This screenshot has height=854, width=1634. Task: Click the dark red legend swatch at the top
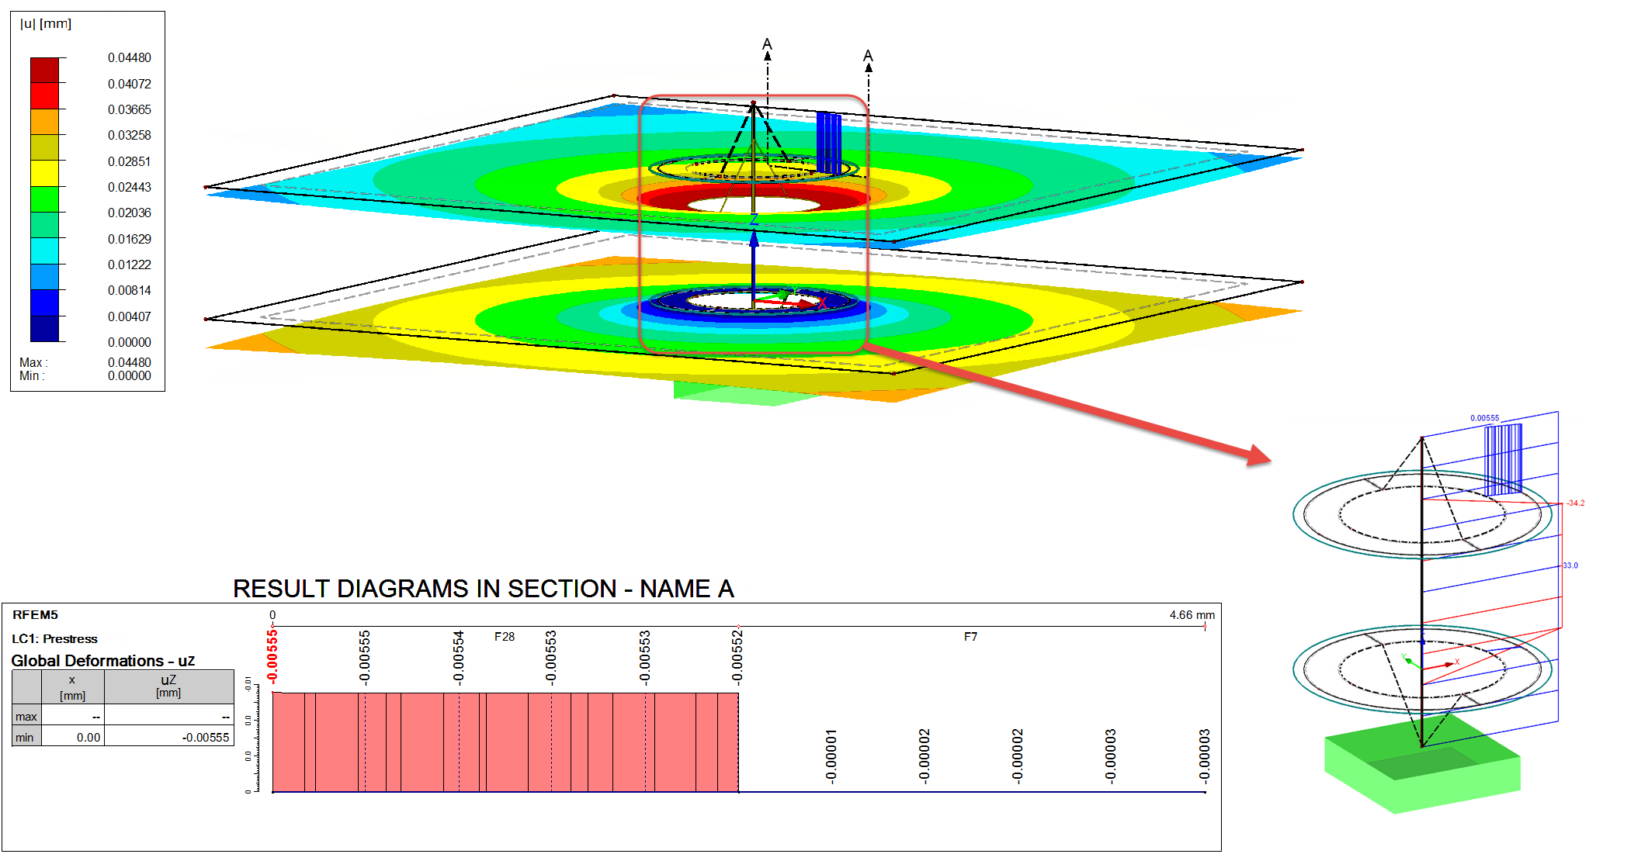pos(44,71)
